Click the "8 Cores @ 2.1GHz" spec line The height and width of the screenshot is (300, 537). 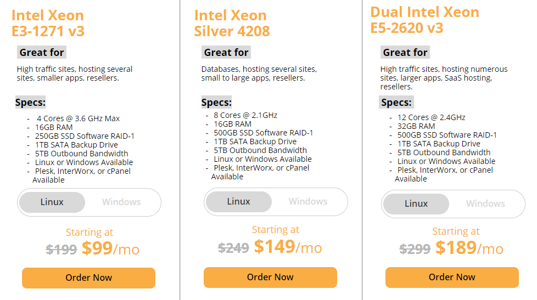pos(245,115)
